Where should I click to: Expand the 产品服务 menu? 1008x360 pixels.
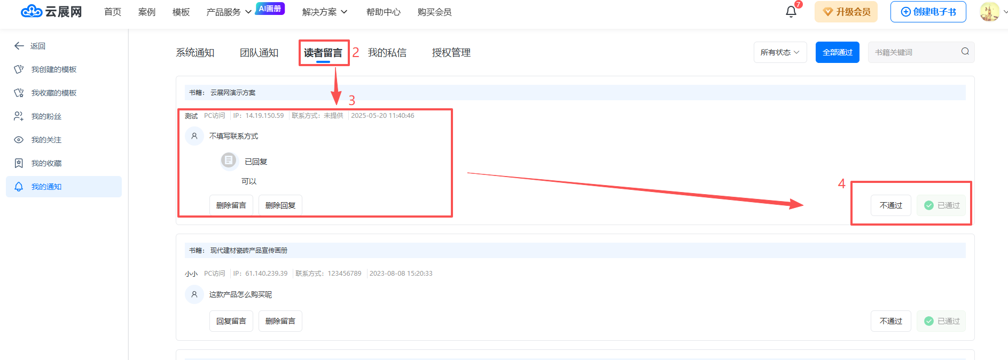(229, 12)
